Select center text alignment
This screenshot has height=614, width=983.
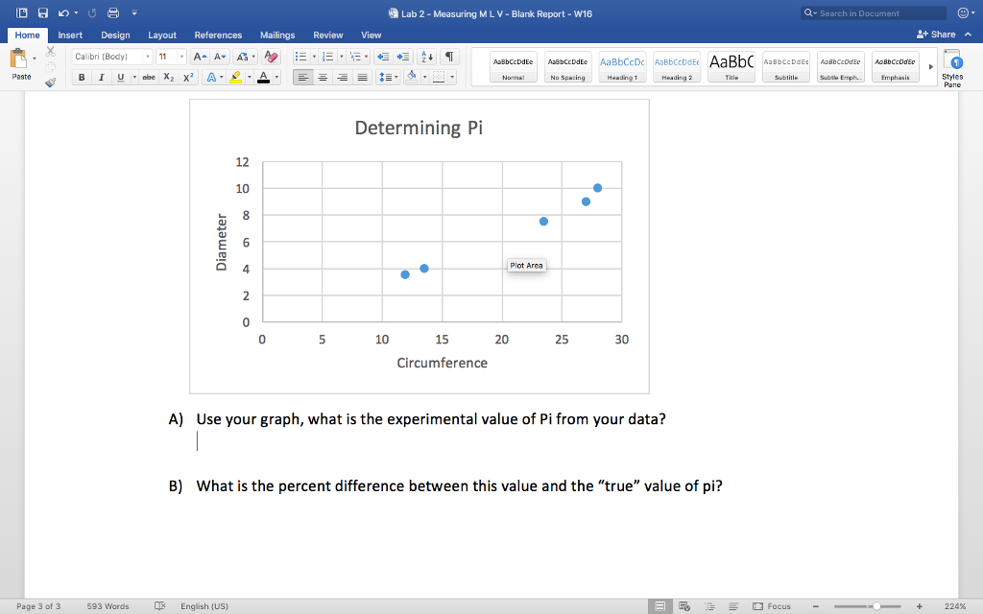tap(322, 77)
